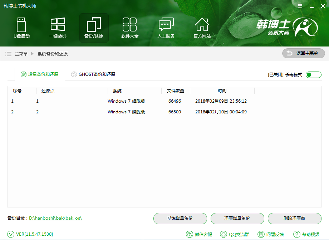This screenshot has width=329, height=240.
Task: Click the 备份/还原 backup-restore icon
Action: click(94, 28)
